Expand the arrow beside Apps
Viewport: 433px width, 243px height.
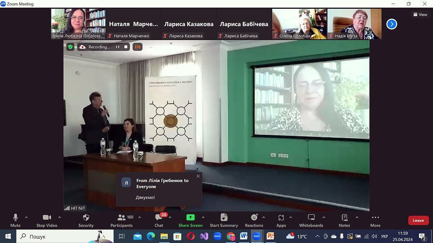[x=291, y=218]
